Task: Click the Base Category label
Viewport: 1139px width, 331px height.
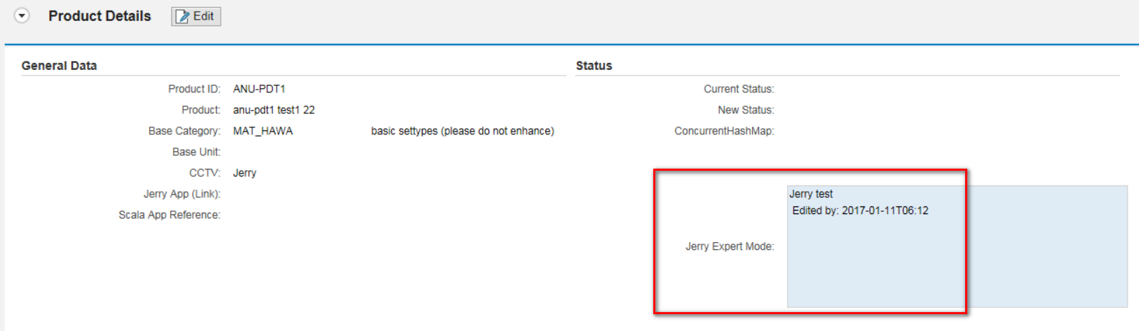Action: pos(184,131)
